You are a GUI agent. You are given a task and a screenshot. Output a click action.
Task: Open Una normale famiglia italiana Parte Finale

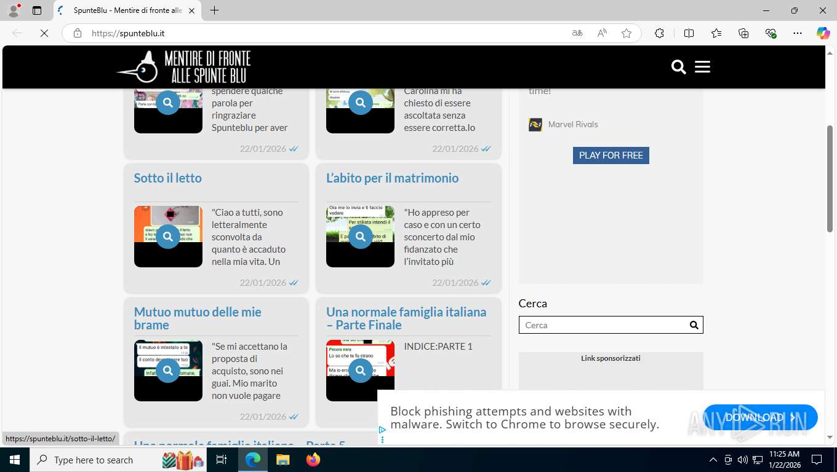[406, 318]
